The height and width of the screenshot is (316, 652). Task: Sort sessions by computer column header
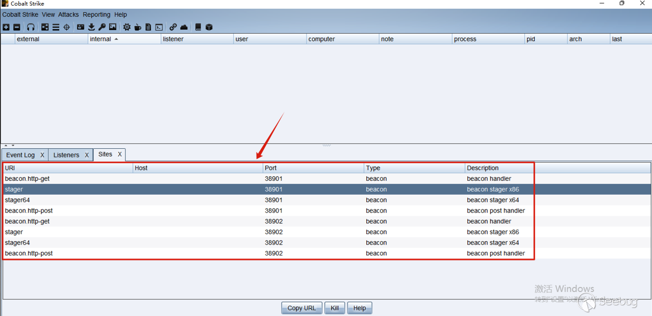point(343,39)
